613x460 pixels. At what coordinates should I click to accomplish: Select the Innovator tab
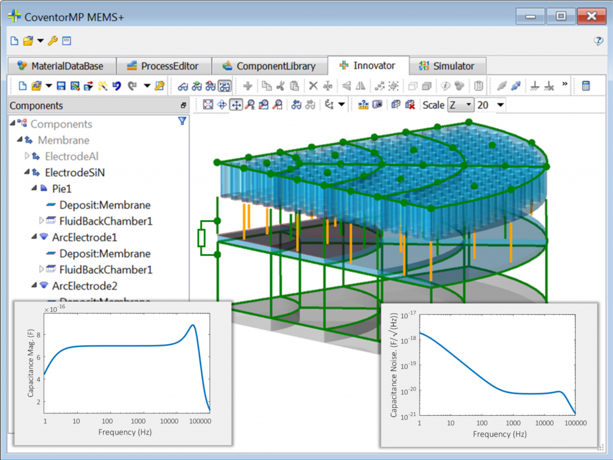point(368,65)
